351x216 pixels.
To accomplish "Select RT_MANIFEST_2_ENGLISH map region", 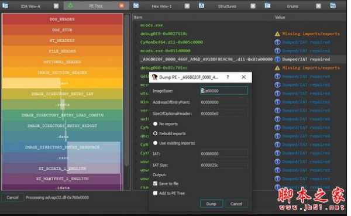I will pos(62,179).
